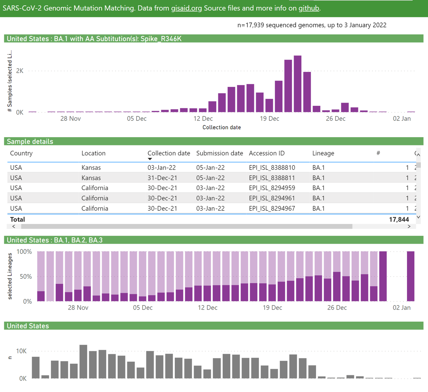The width and height of the screenshot is (428, 392).
Task: Sort table by Location column header
Action: pos(93,153)
